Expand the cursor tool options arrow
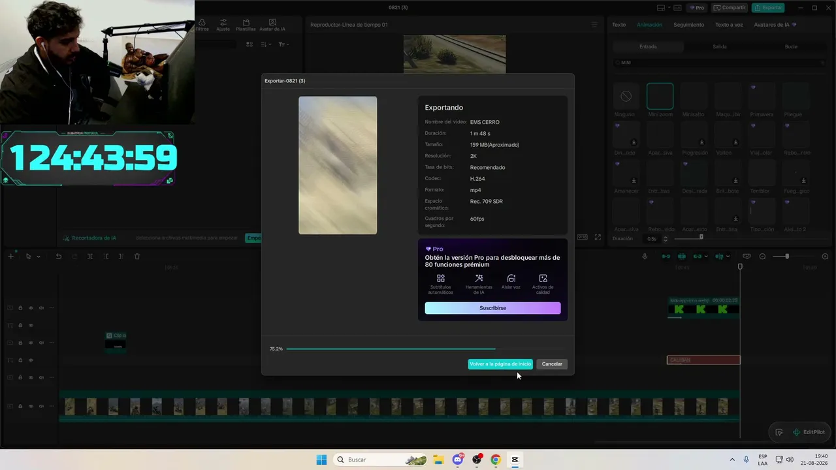836x470 pixels. pyautogui.click(x=38, y=257)
